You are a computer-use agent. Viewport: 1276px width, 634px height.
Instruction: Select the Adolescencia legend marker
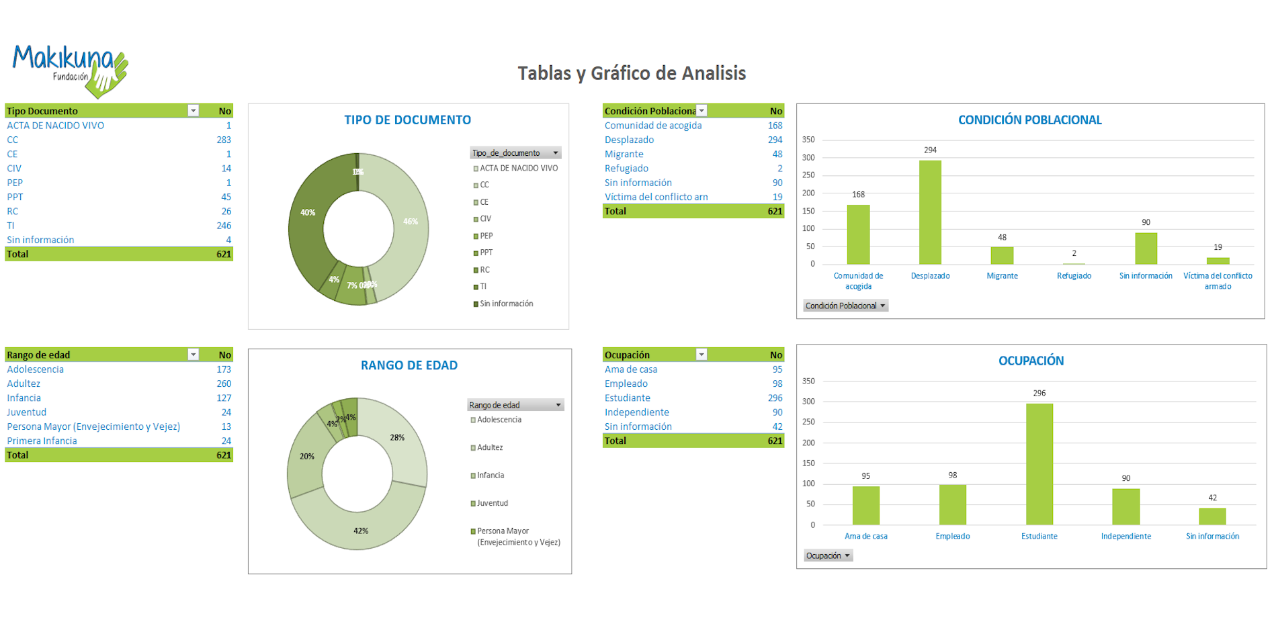[x=473, y=420]
